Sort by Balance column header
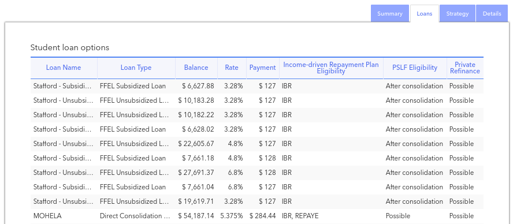The height and width of the screenshot is (224, 513). [x=196, y=68]
